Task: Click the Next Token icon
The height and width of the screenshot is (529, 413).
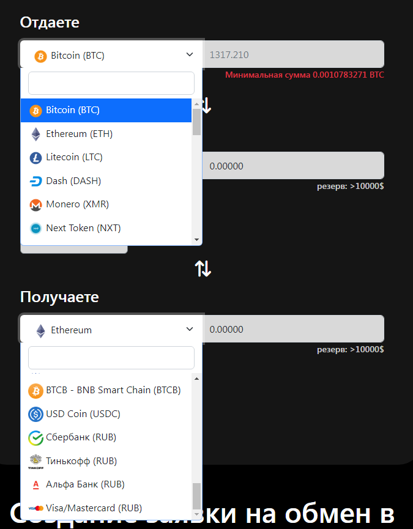Action: (x=35, y=228)
